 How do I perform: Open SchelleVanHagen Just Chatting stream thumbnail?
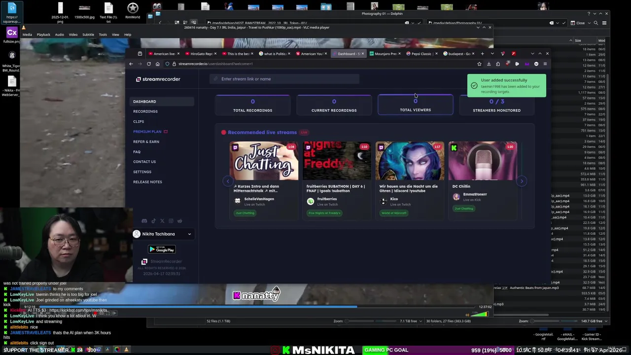(x=264, y=161)
